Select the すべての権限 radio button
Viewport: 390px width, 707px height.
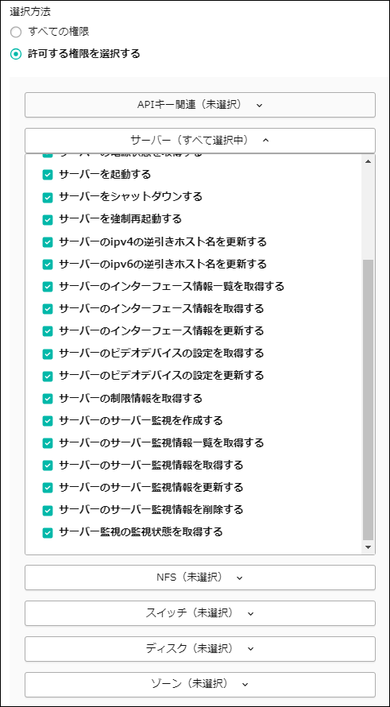16,33
